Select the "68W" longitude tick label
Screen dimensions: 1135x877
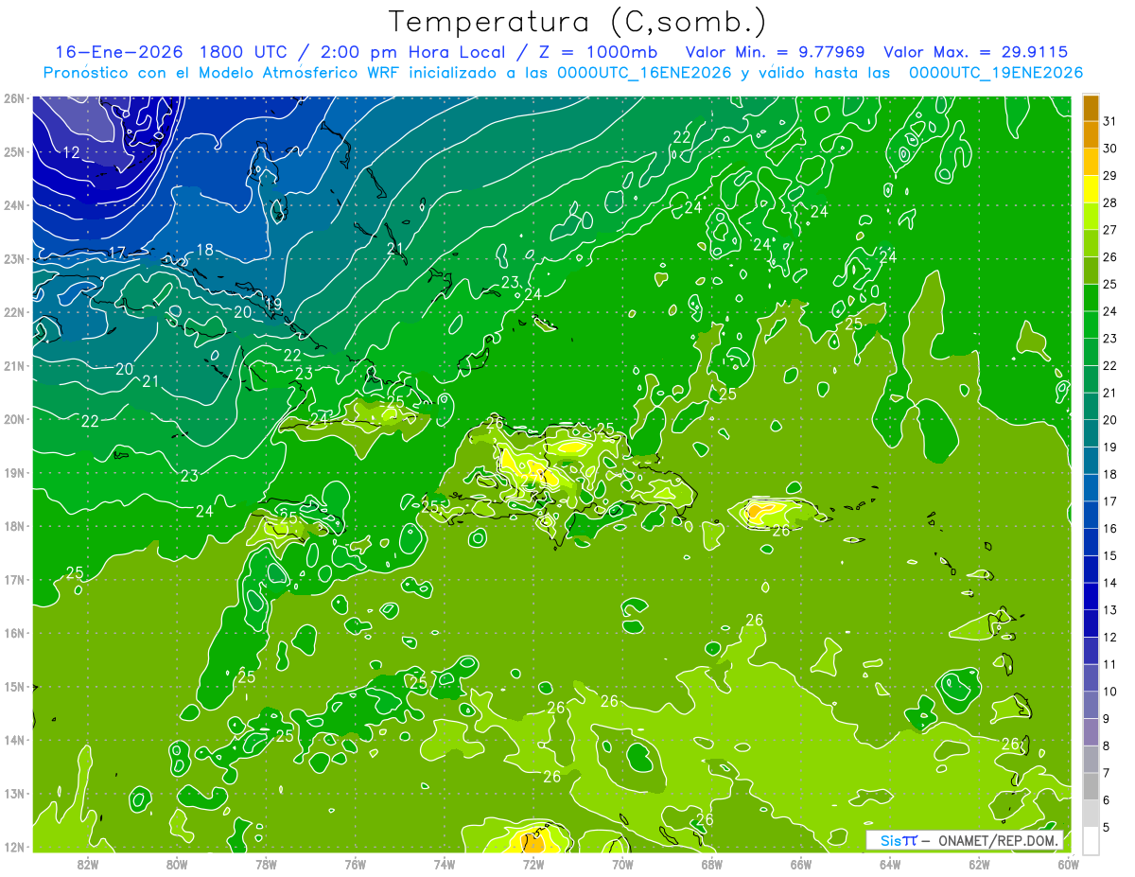tap(711, 864)
